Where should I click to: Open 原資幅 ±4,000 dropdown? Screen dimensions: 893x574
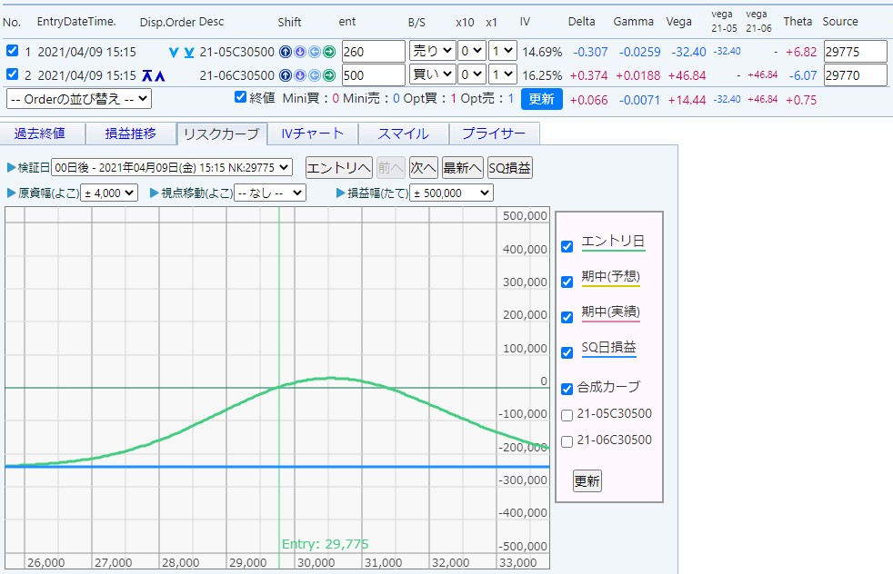coord(109,193)
